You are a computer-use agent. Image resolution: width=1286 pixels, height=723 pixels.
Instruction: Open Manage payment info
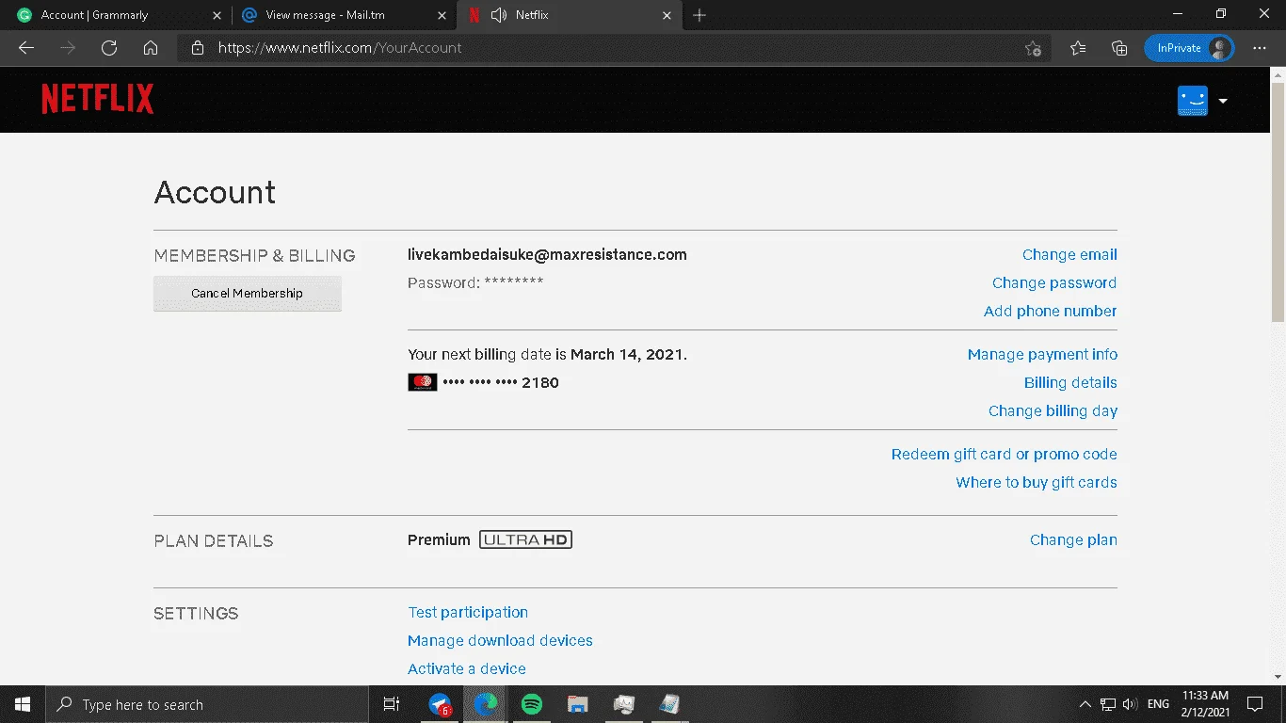click(x=1042, y=355)
